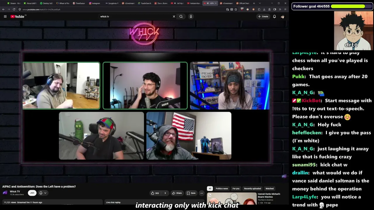View site information shield icon

(20, 9)
